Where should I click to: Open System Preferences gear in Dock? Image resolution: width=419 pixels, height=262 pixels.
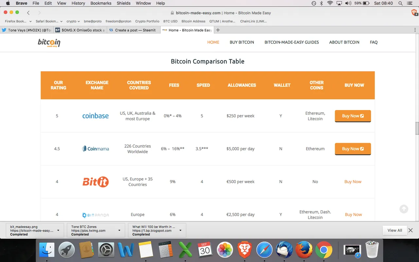point(106,250)
